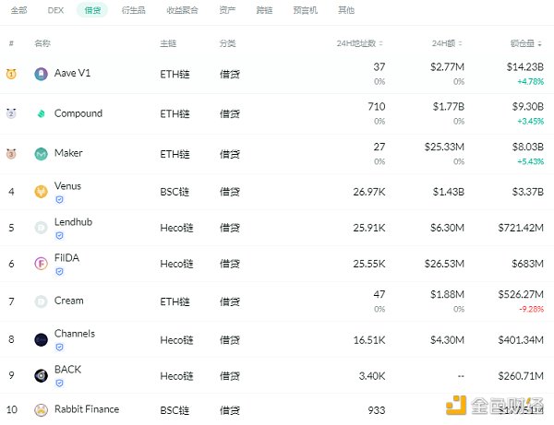Sort by 锁仓量 column
554x425 pixels.
(x=527, y=43)
